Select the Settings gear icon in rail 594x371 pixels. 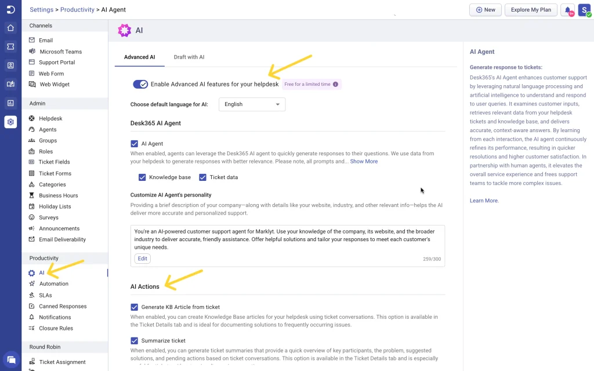10,122
